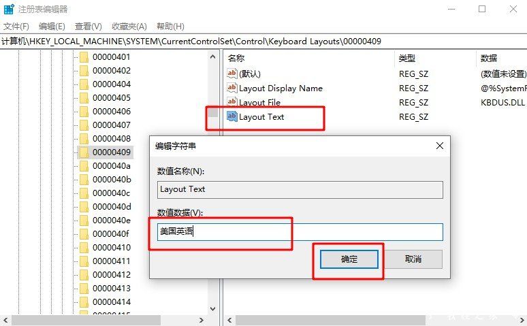Click 取消 to cancel the string edit
This screenshot has width=527, height=326.
(413, 259)
